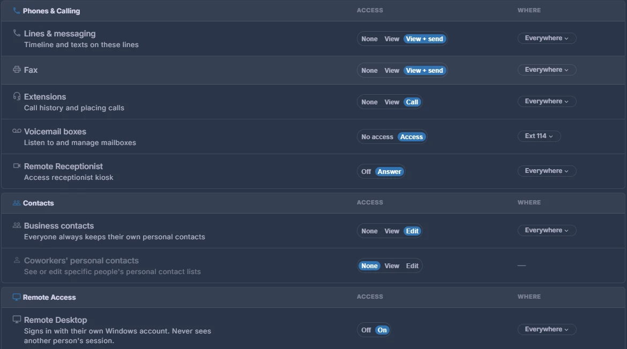Set Coworkers' personal contacts to Edit
Viewport: 627px width, 349px height.
click(x=412, y=265)
